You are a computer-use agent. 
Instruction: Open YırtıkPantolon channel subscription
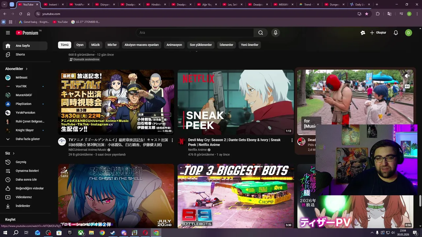coord(25,113)
